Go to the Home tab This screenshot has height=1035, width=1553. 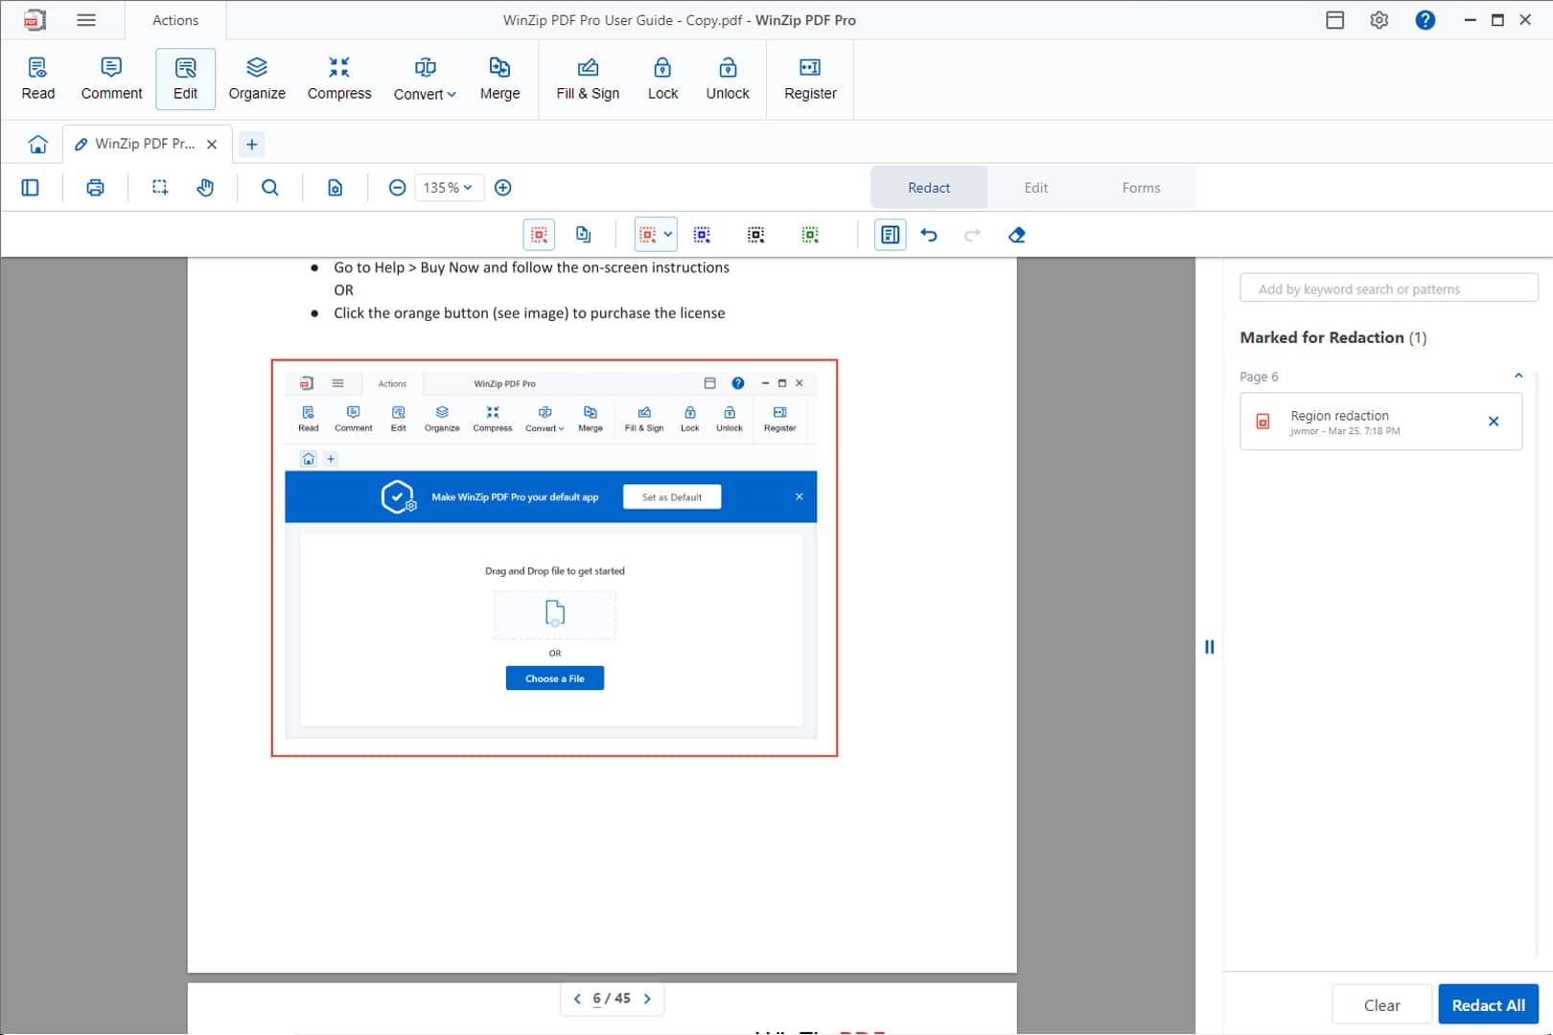pos(37,144)
